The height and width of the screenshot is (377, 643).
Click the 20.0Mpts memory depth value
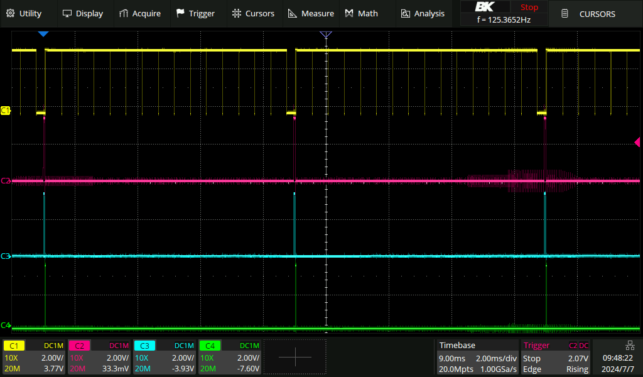(456, 369)
